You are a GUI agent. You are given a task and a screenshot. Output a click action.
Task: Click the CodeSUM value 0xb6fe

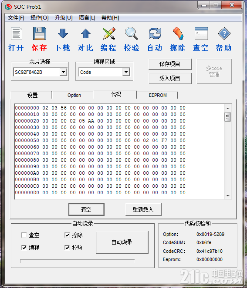point(204,242)
